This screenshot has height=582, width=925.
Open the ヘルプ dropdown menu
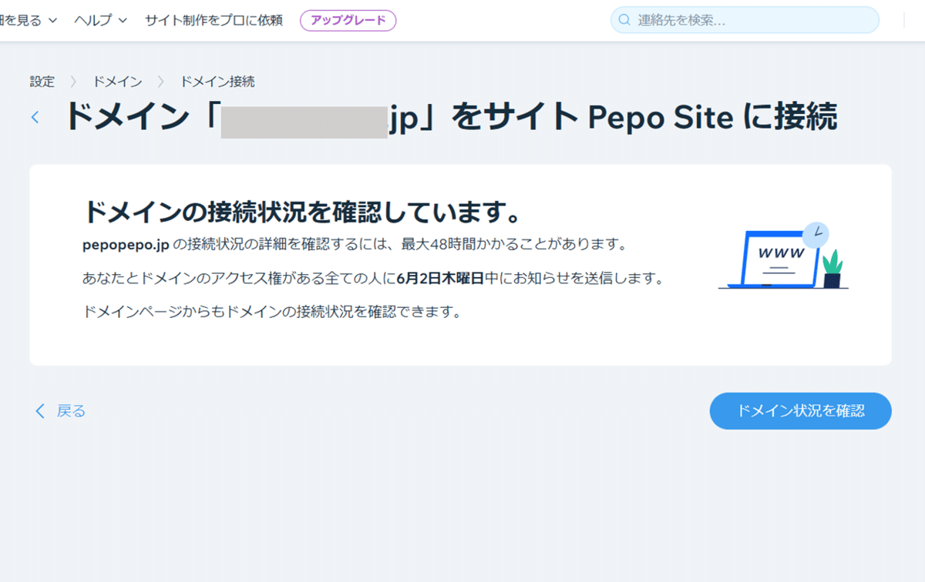101,20
